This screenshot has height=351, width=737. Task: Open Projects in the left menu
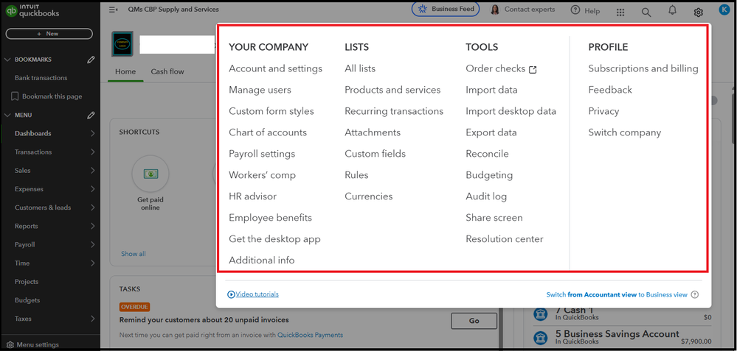pos(27,282)
